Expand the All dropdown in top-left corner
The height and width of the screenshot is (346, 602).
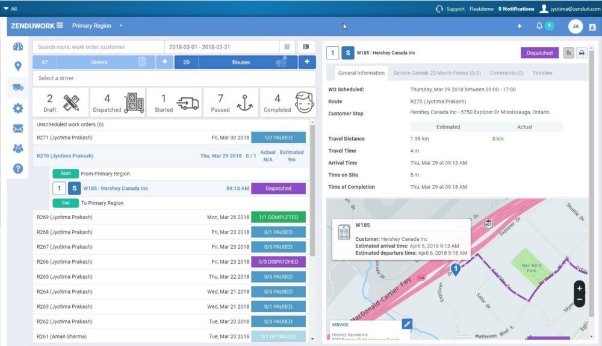click(x=10, y=9)
